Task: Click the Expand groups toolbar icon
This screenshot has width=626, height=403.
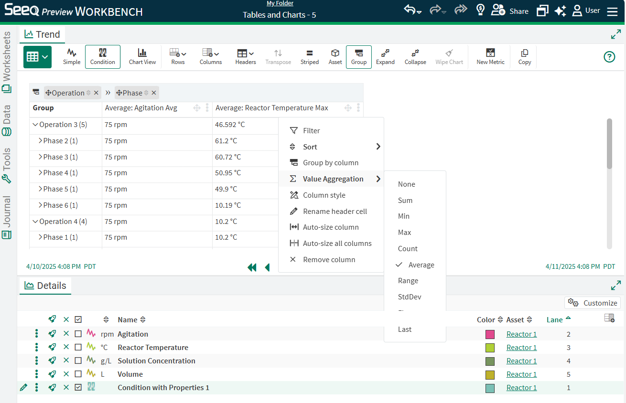Action: coord(385,56)
